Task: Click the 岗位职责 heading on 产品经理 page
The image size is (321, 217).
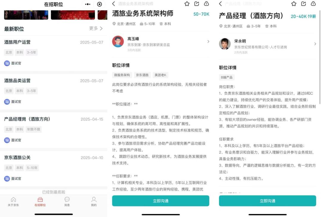Action: (x=227, y=87)
